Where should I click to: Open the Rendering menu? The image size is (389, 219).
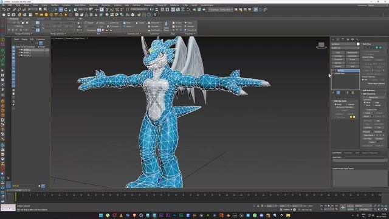click(94, 5)
